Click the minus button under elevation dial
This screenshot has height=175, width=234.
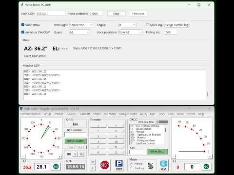[x=174, y=157]
